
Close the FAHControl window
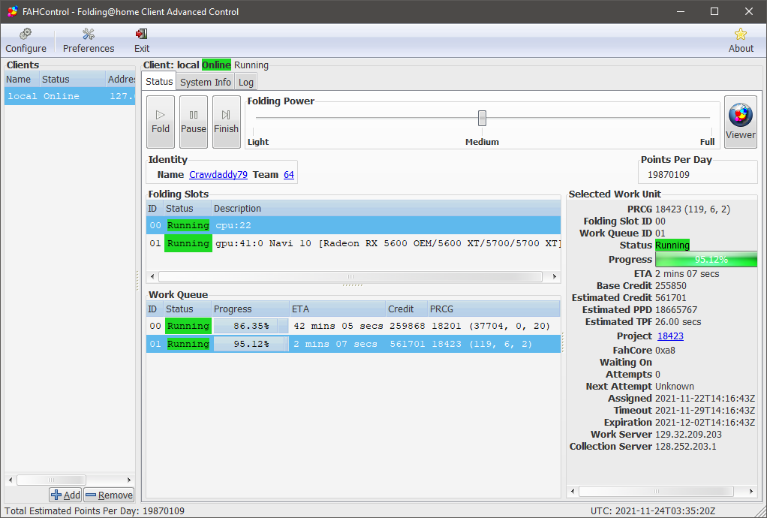coord(749,11)
